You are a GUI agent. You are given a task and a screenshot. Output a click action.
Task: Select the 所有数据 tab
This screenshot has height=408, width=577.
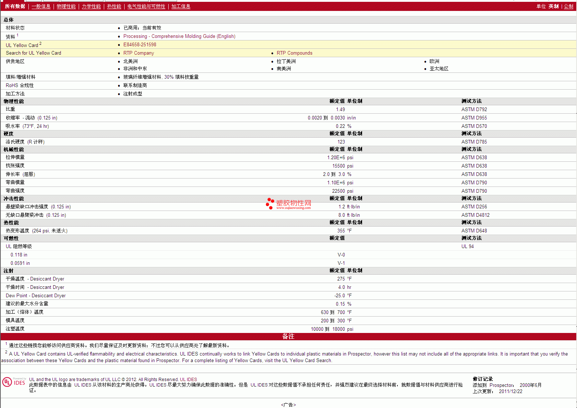pos(15,7)
